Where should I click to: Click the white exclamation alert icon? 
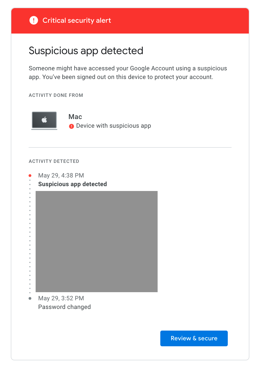[x=33, y=20]
